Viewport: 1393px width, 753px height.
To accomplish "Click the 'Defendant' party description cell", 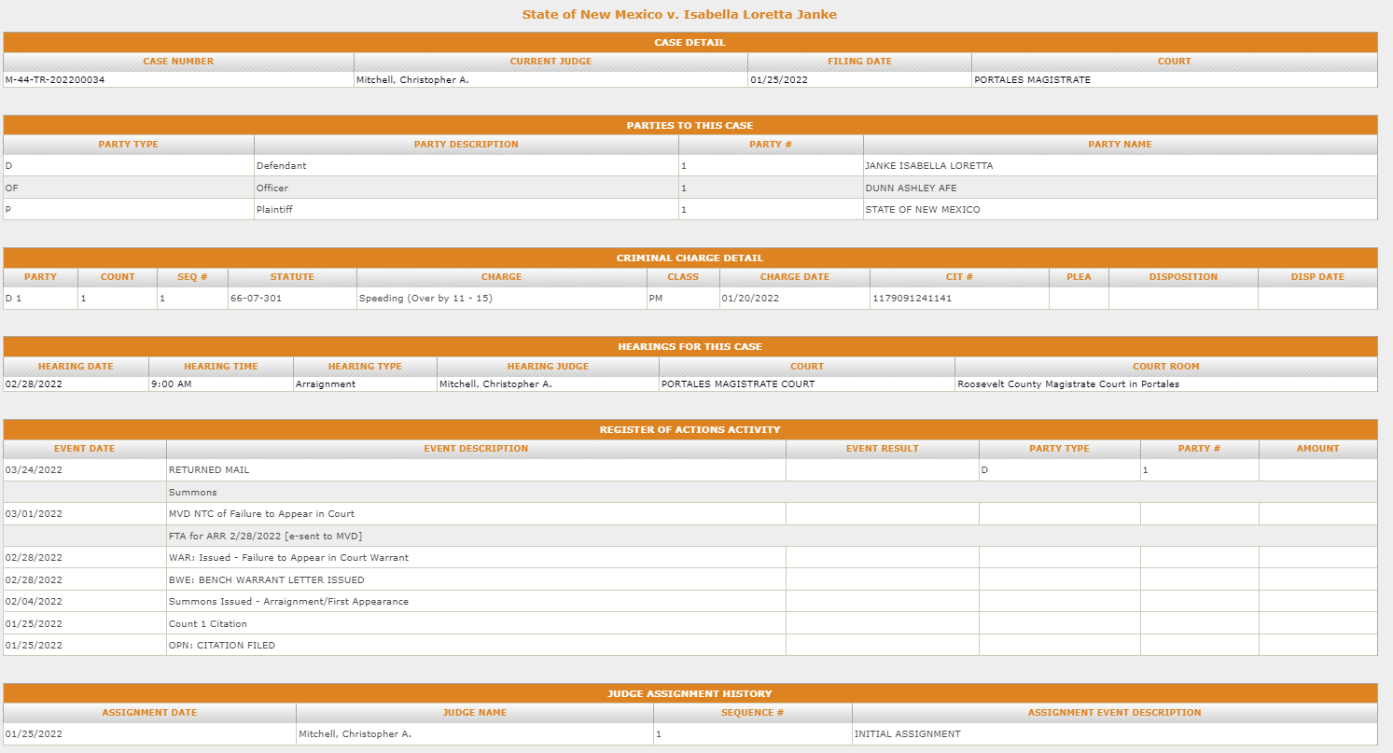I will (x=467, y=166).
